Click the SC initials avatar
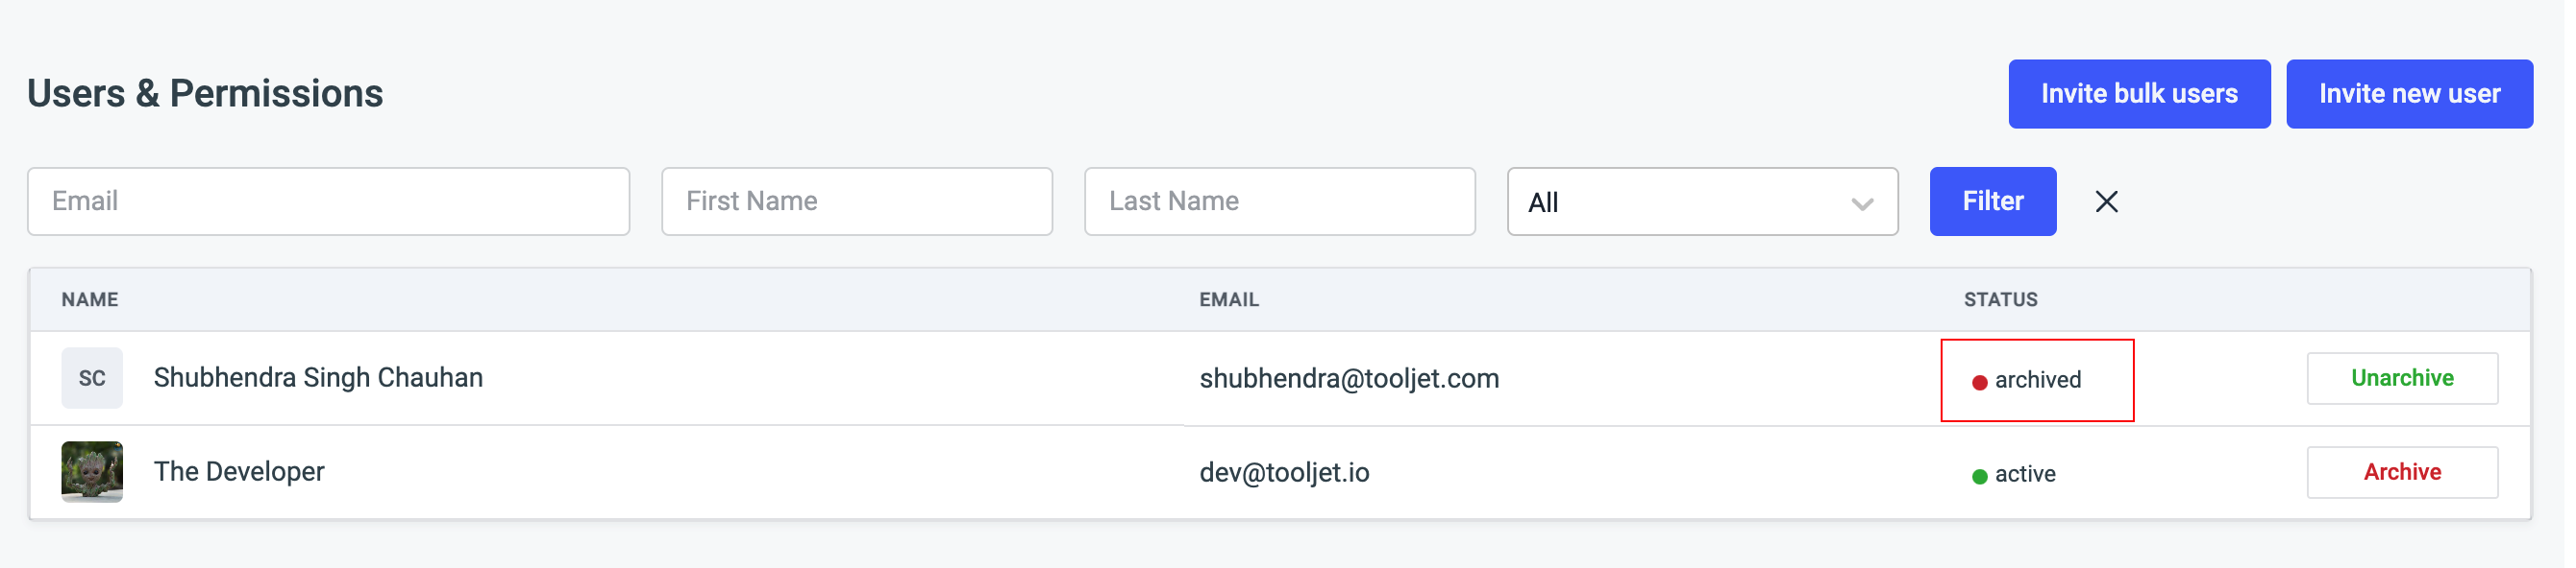 pos(92,378)
